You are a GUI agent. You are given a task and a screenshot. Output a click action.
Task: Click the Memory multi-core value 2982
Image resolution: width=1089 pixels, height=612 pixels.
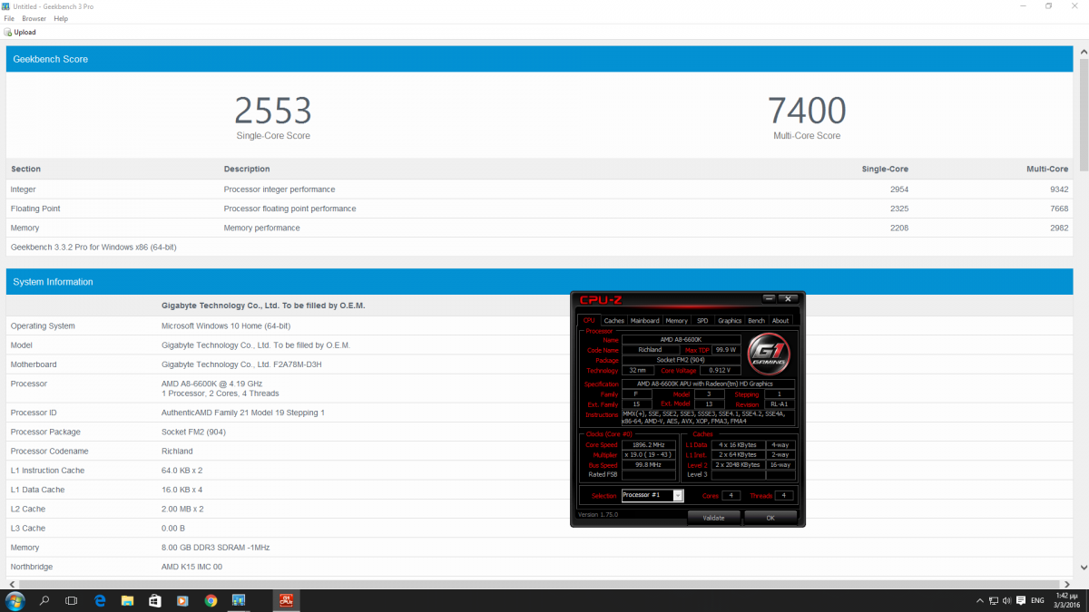click(x=1058, y=228)
